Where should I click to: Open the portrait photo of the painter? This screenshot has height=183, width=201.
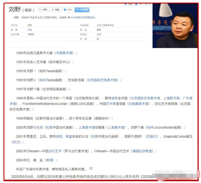tap(175, 26)
